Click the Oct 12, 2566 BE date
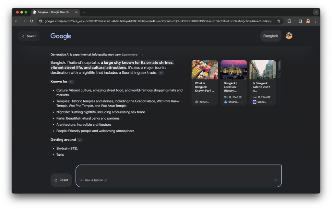This screenshot has height=209, width=332. [233, 97]
